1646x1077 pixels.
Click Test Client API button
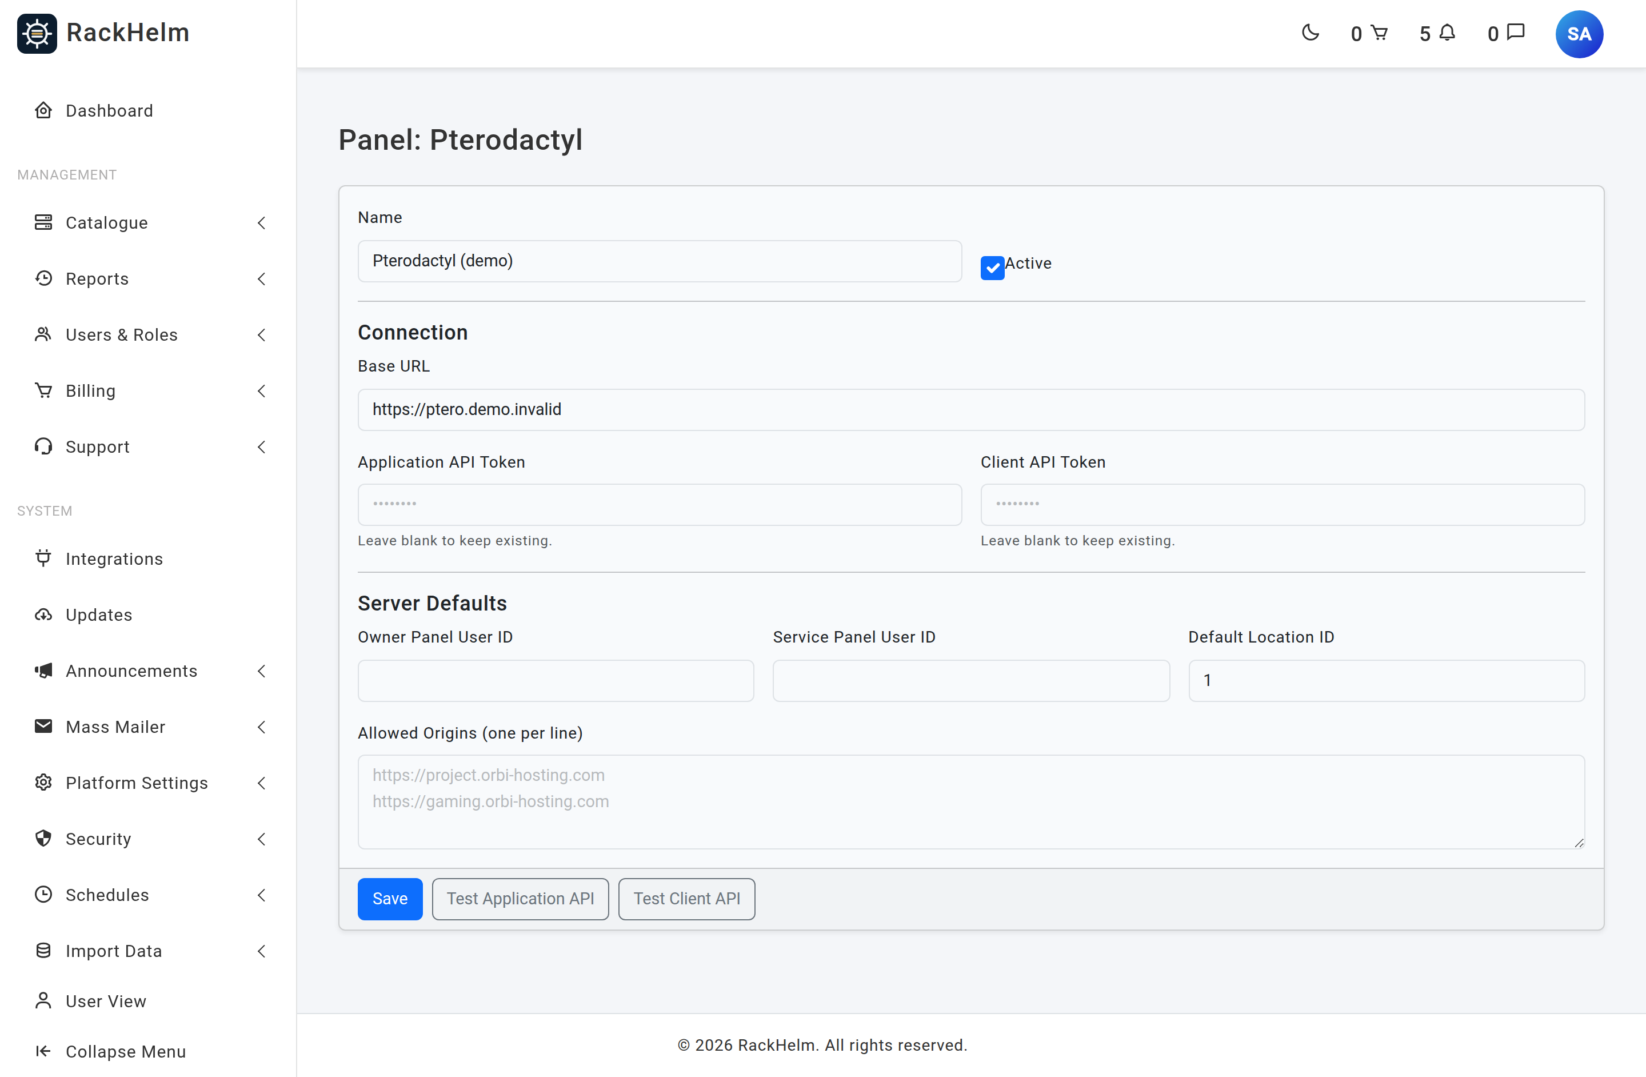click(687, 899)
